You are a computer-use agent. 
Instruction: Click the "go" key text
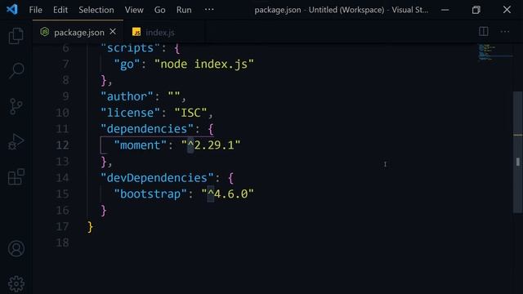pyautogui.click(x=127, y=64)
